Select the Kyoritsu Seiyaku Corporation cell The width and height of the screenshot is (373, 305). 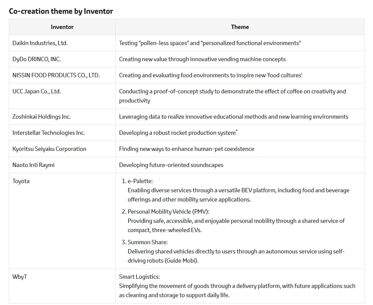click(x=49, y=149)
